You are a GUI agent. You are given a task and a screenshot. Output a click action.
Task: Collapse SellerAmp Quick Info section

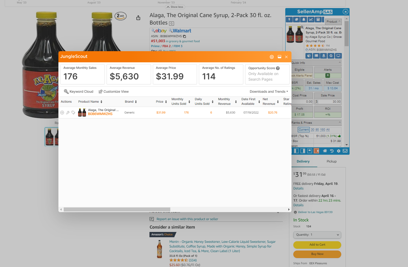tap(340, 63)
